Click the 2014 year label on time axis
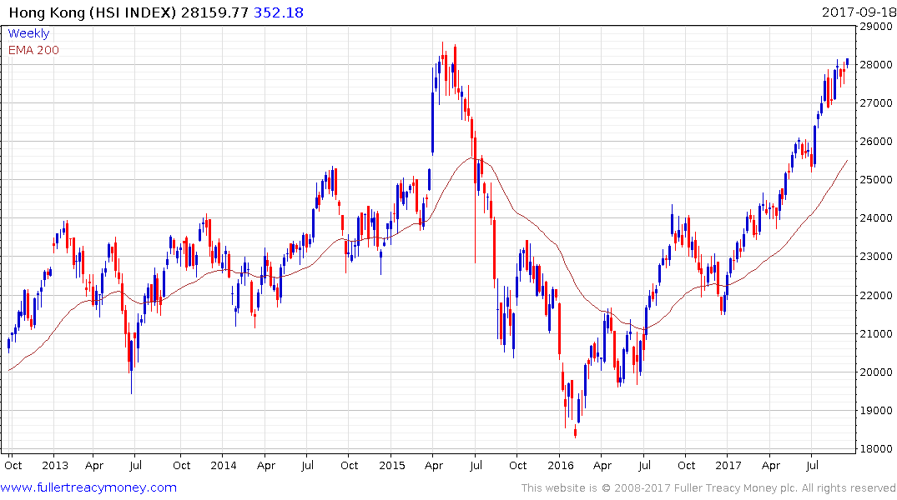Image resolution: width=897 pixels, height=500 pixels. [x=223, y=465]
